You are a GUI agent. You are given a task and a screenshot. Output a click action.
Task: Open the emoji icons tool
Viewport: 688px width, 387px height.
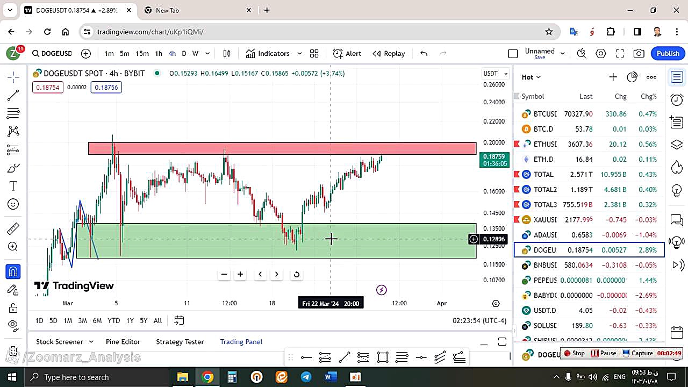pyautogui.click(x=13, y=204)
